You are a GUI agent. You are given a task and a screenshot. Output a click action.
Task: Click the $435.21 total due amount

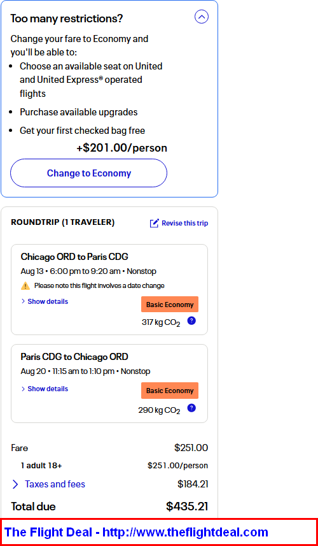[187, 506]
